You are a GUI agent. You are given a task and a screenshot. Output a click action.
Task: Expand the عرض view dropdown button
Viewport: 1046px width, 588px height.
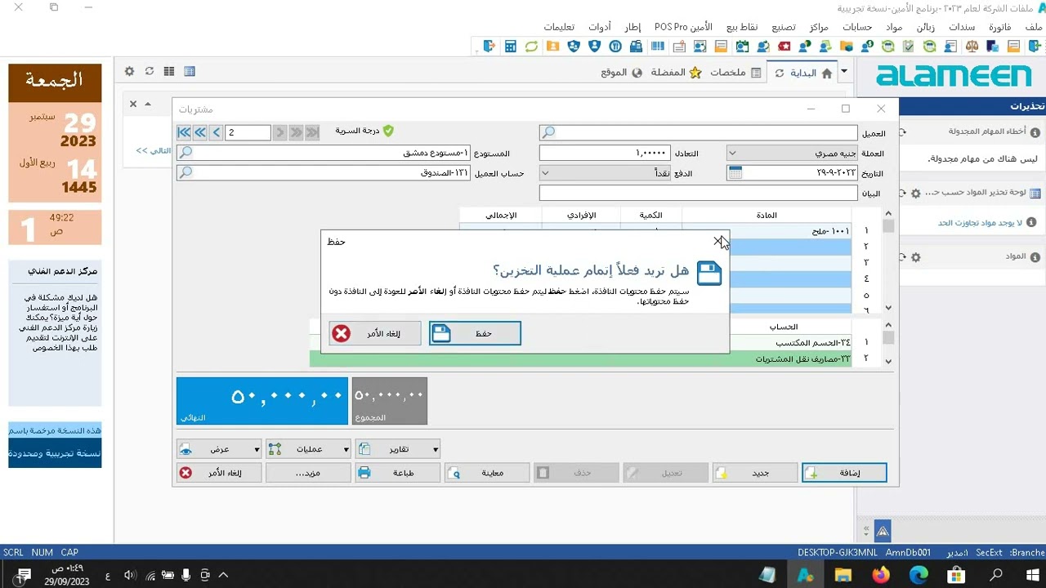coord(257,449)
